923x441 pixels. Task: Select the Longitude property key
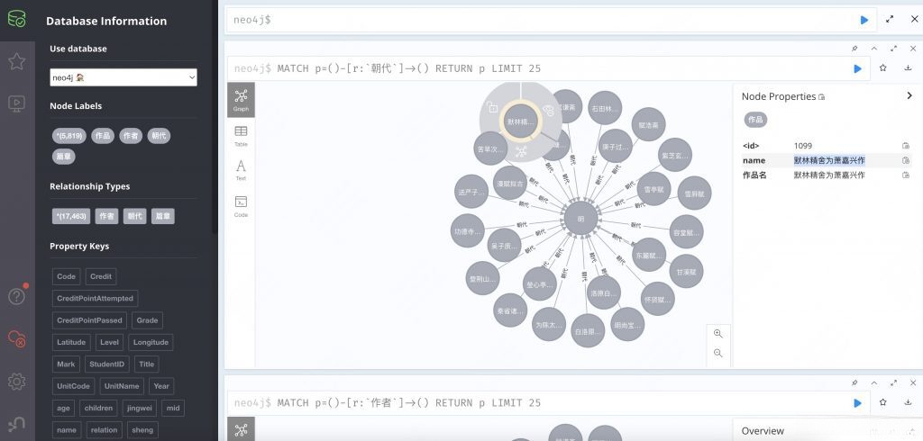[x=151, y=343]
